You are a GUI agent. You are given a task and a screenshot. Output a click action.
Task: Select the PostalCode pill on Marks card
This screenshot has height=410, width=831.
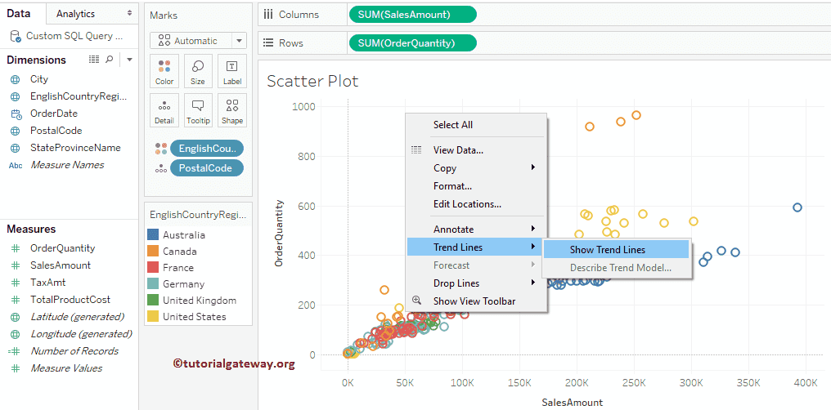207,168
